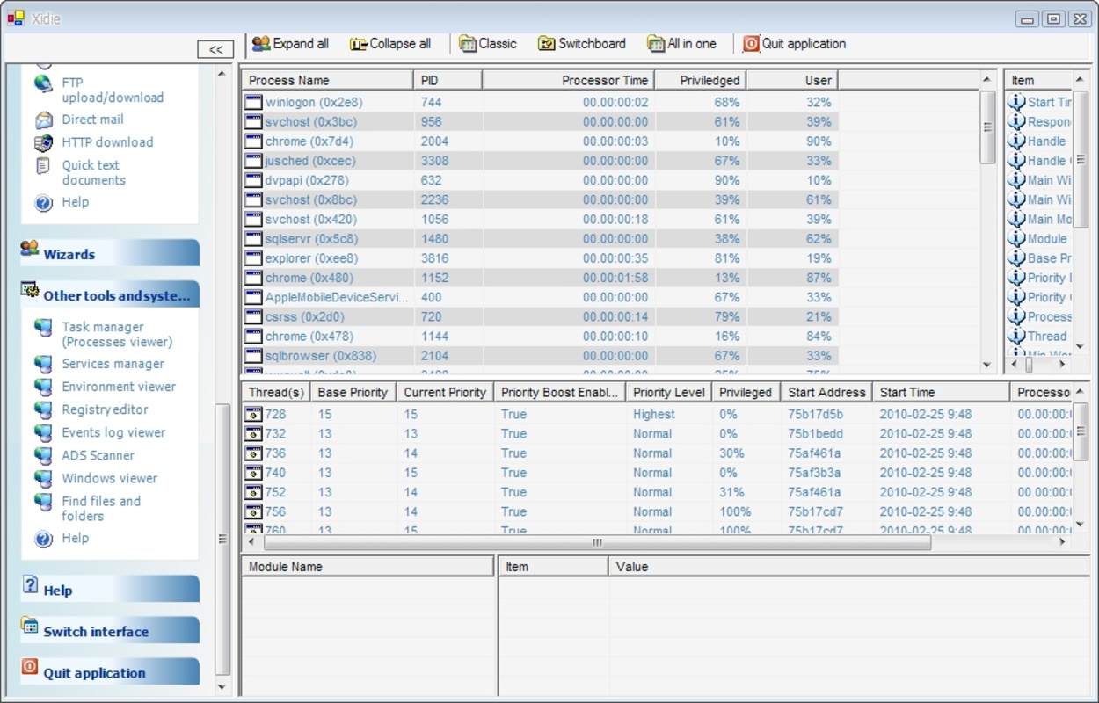This screenshot has height=703, width=1099.
Task: Sort by the PID column header
Action: click(x=448, y=80)
